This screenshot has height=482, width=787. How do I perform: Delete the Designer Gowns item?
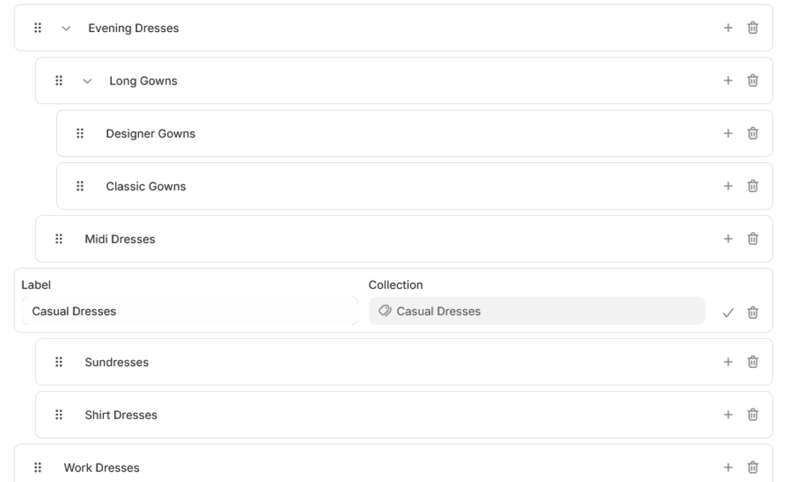tap(753, 134)
